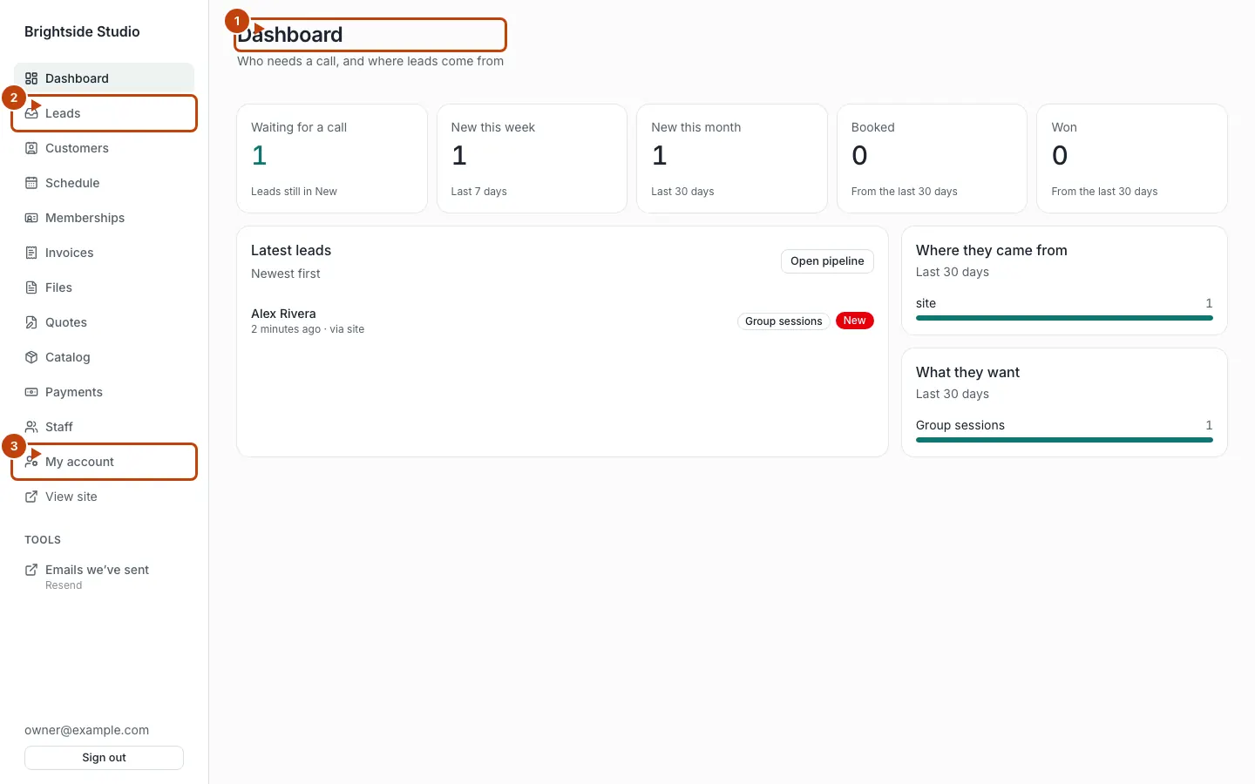Sign out of the studio account
The height and width of the screenshot is (784, 1255).
pyautogui.click(x=104, y=758)
